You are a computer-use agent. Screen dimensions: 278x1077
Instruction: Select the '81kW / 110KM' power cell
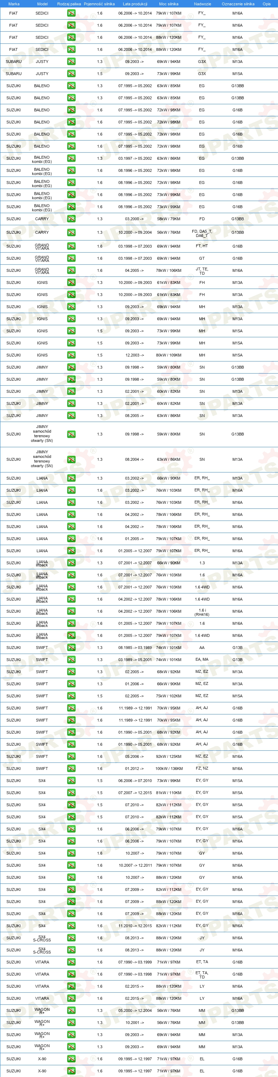tap(169, 793)
